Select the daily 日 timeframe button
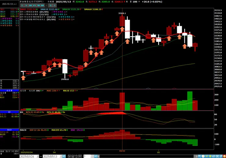This screenshot has height=158, width=226. click(46, 5)
